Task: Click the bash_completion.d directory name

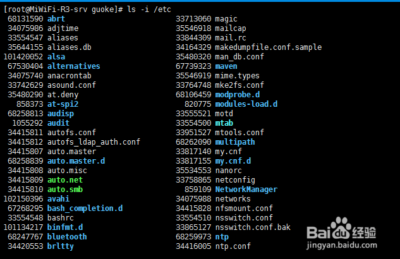Action: point(85,208)
